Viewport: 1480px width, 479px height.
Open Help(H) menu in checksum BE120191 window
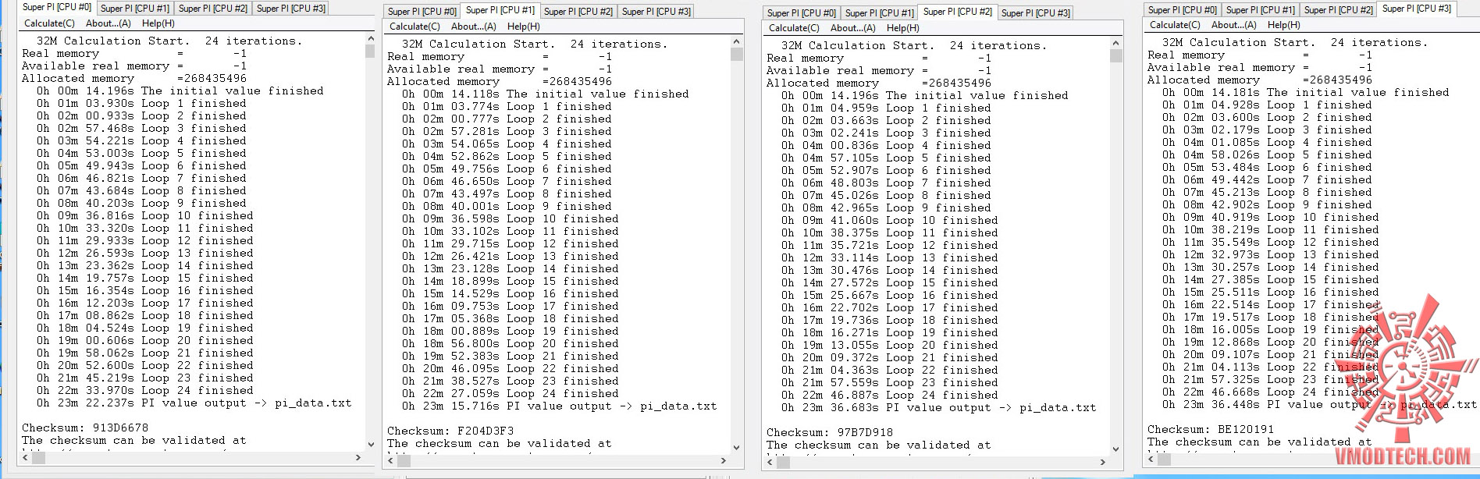click(1284, 25)
